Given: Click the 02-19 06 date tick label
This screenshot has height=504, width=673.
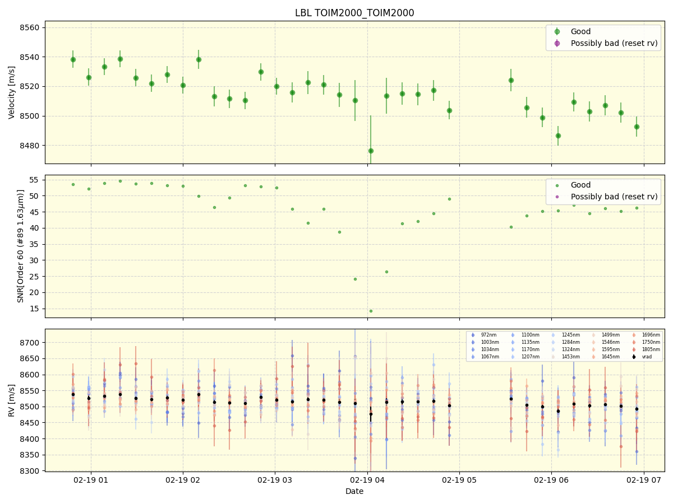Looking at the screenshot, I should [551, 480].
